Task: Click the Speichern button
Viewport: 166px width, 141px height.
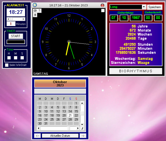Action: pos(154,7)
